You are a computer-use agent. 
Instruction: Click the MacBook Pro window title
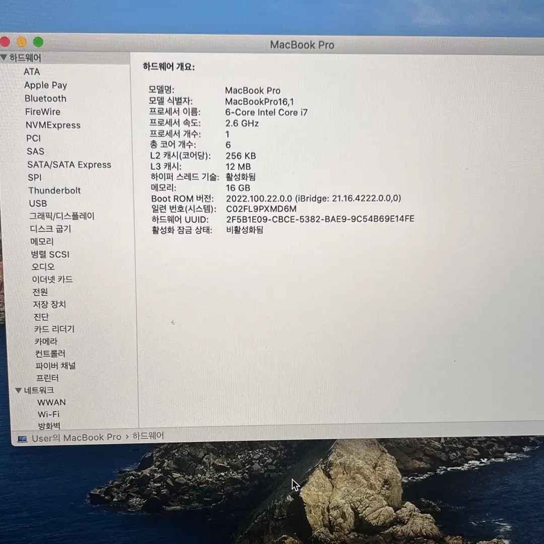click(302, 45)
